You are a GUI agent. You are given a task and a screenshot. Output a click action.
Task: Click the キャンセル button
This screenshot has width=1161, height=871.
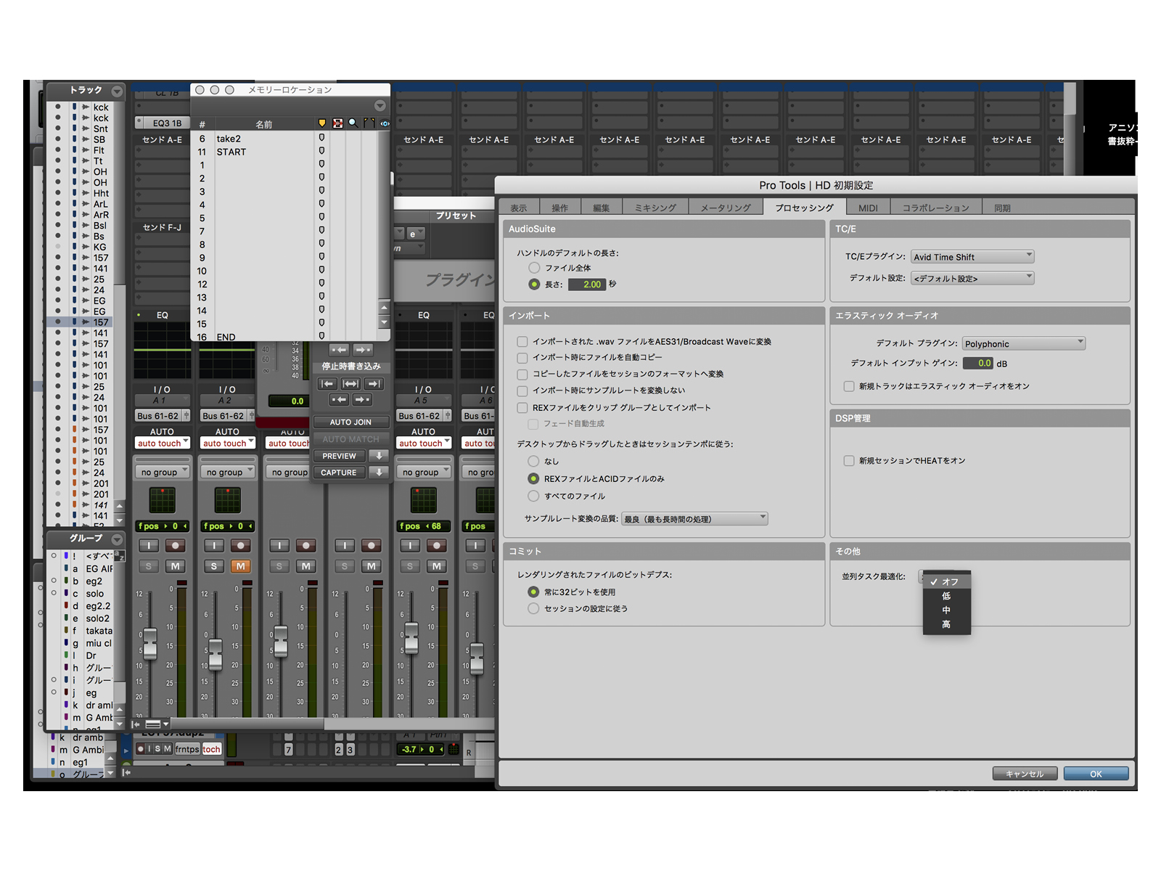(x=1025, y=774)
